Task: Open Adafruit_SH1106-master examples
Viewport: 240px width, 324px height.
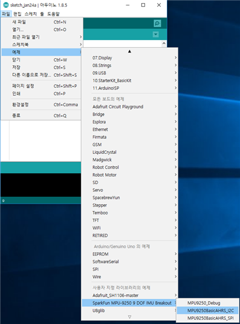Action: [129, 296]
